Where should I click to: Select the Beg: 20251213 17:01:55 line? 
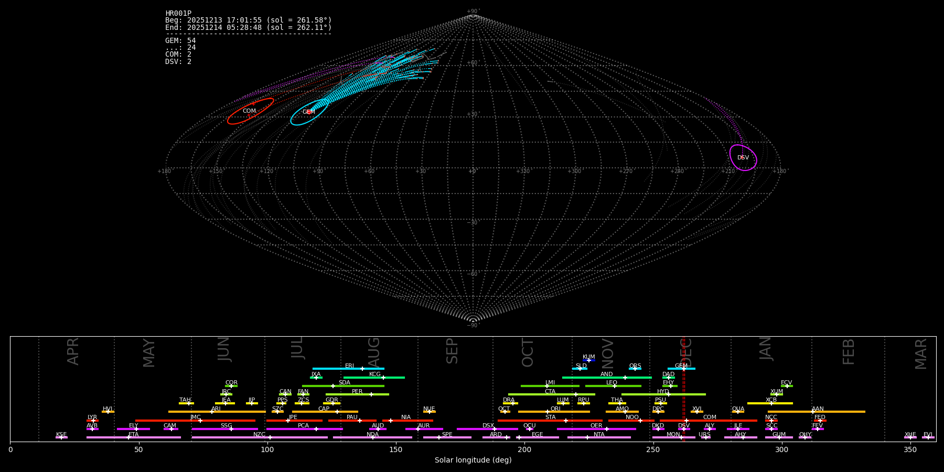[x=249, y=20]
